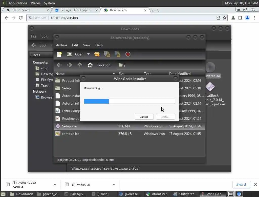Image resolution: width=259 pixels, height=197 pixels.
Task: Select the Autorun.inf file
Action: click(x=71, y=103)
